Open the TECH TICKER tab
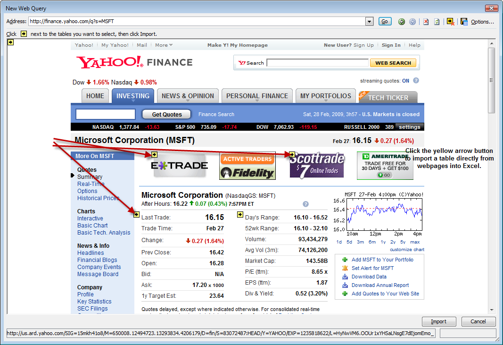Viewport: 503px width, 345px height. coord(388,97)
